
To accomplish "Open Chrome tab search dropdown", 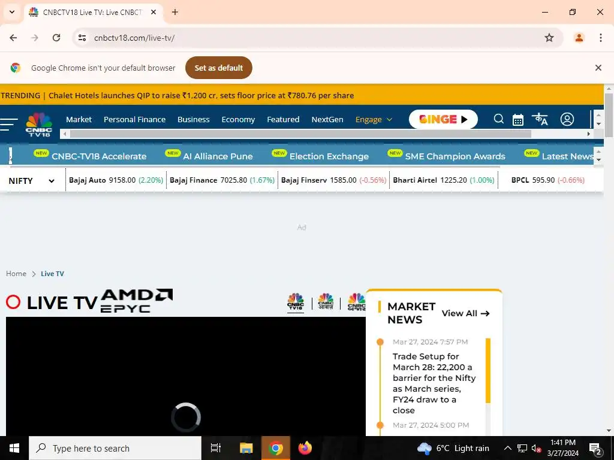I will tap(12, 12).
